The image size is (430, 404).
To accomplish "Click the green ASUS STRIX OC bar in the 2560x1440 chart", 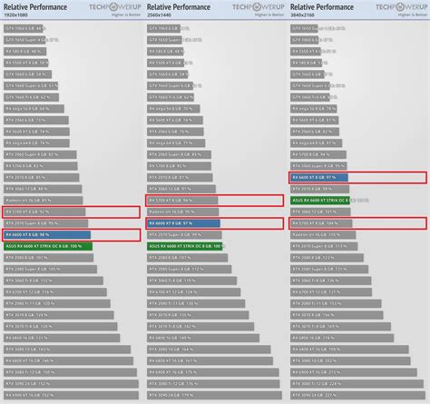I will [184, 246].
